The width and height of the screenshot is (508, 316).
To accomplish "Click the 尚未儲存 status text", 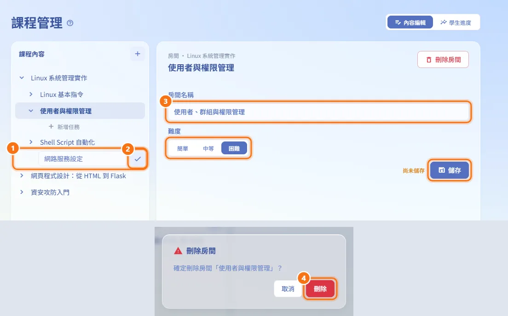I will pos(413,170).
